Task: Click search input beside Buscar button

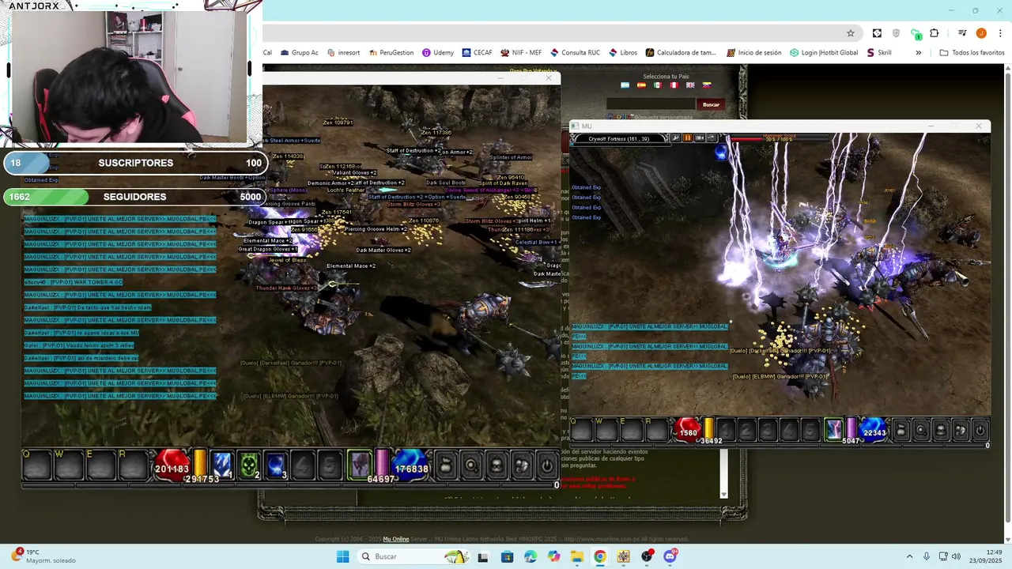Action: coord(650,104)
